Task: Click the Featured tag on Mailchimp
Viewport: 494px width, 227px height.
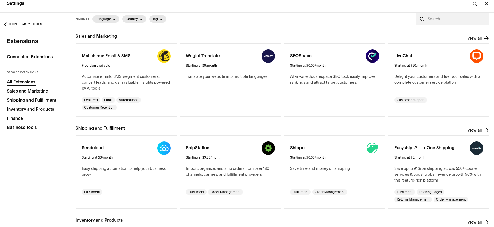Action: [91, 100]
